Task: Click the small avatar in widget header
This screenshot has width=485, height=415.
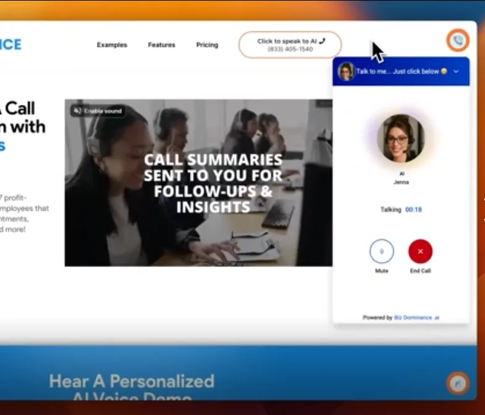Action: [x=346, y=71]
